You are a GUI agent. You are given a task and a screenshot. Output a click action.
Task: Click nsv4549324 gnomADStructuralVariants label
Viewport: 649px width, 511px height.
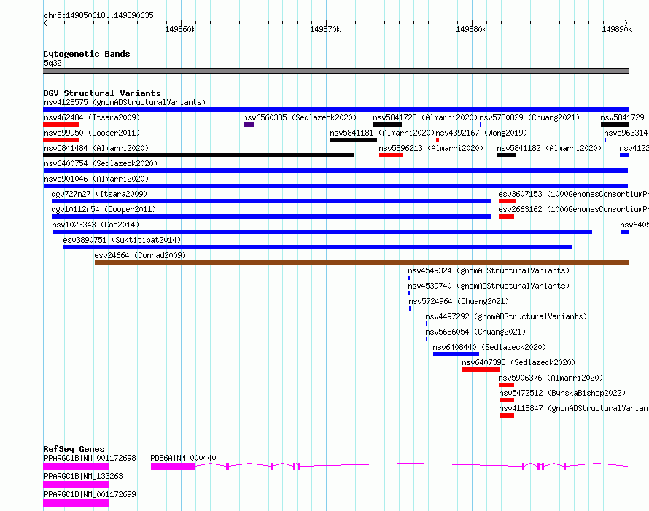click(489, 270)
